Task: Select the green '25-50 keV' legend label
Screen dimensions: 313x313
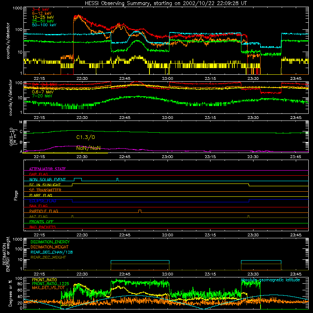Action: tap(43, 21)
